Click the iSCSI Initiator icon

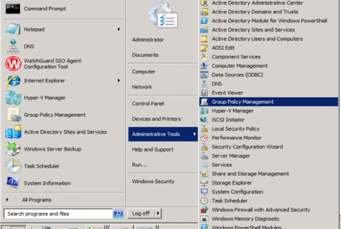(x=204, y=120)
